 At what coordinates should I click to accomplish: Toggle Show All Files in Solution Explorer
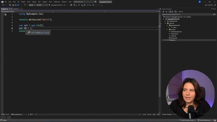(x=172, y=12)
